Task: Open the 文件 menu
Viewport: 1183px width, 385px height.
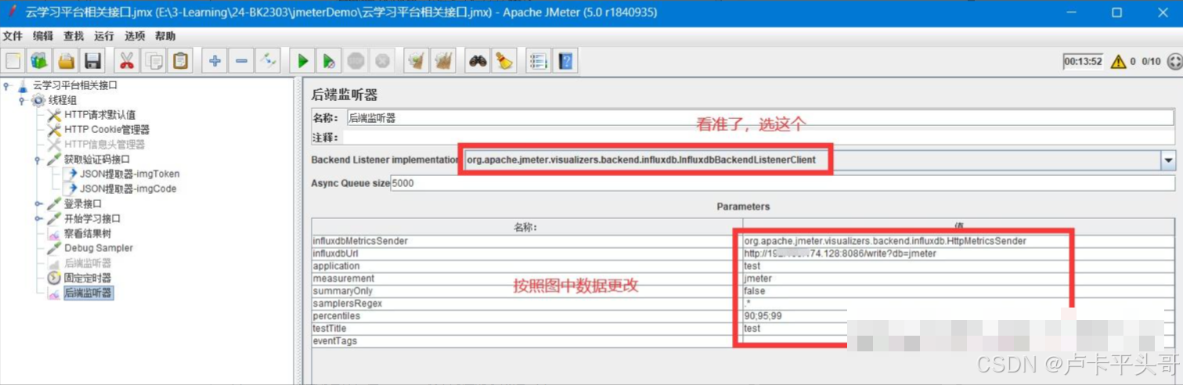Action: click(x=13, y=36)
